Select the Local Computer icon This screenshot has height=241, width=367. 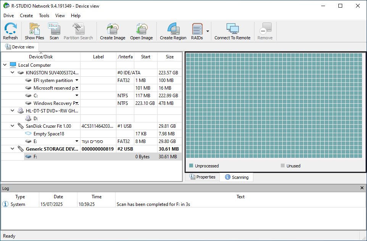[13, 65]
